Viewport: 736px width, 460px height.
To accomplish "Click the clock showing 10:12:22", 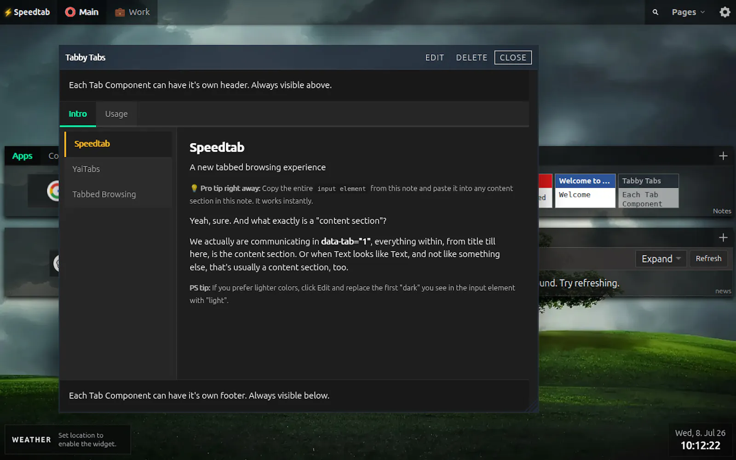I will [x=700, y=445].
